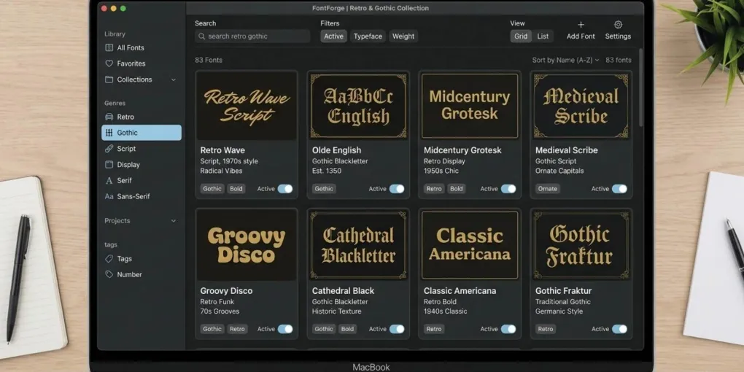The width and height of the screenshot is (744, 372).
Task: Click the '83 Fonts' count text
Action: tap(209, 61)
